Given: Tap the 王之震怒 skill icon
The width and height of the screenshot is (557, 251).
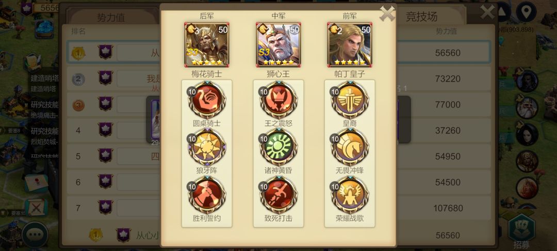Looking at the screenshot, I should point(278,100).
